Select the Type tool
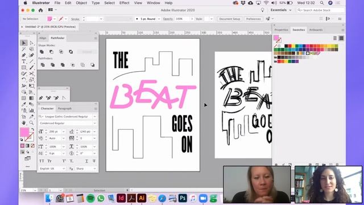 point(24,61)
